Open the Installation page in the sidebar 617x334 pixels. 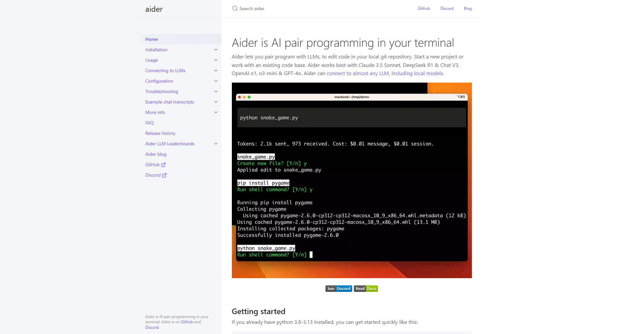coord(156,50)
